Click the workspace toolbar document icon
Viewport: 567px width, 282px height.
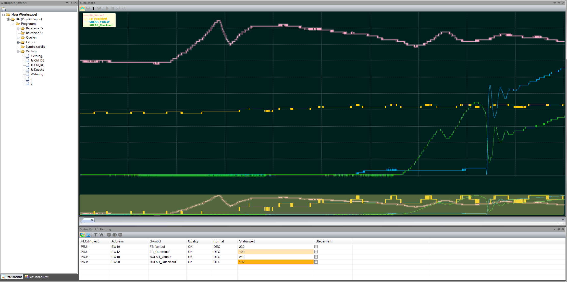[x=4, y=9]
